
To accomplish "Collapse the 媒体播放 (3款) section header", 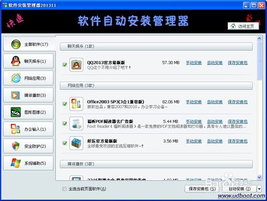I will pyautogui.click(x=156, y=164).
